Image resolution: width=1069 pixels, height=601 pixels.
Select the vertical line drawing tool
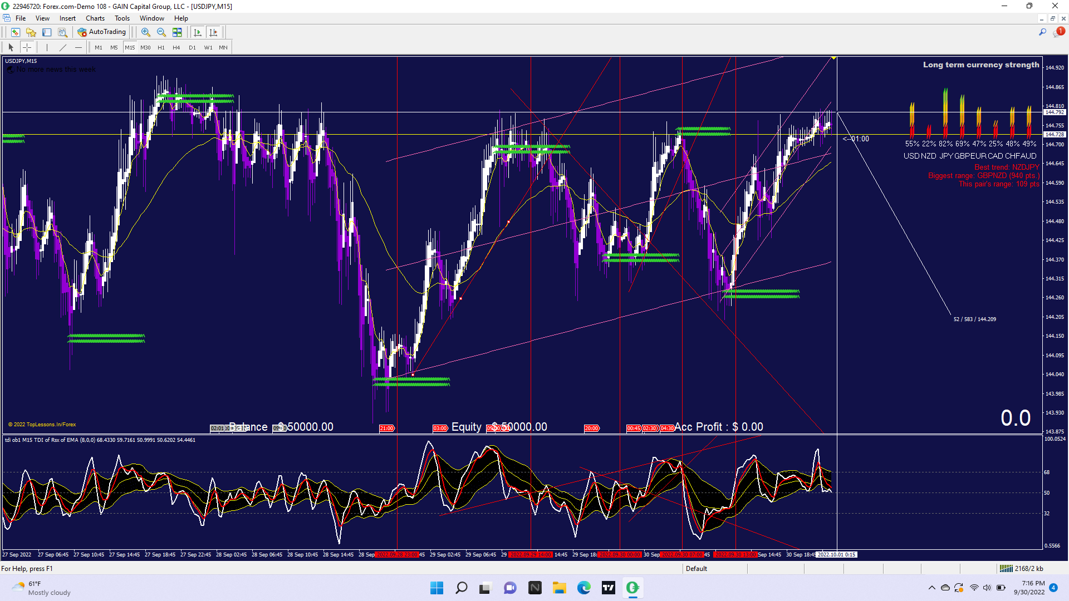coord(47,47)
